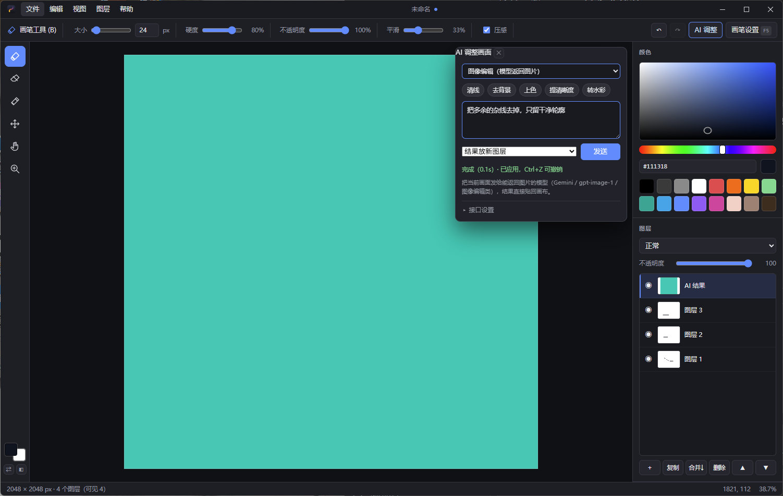This screenshot has height=496, width=783.
Task: Click the foreground color square in the toolbar
Action: click(10, 450)
